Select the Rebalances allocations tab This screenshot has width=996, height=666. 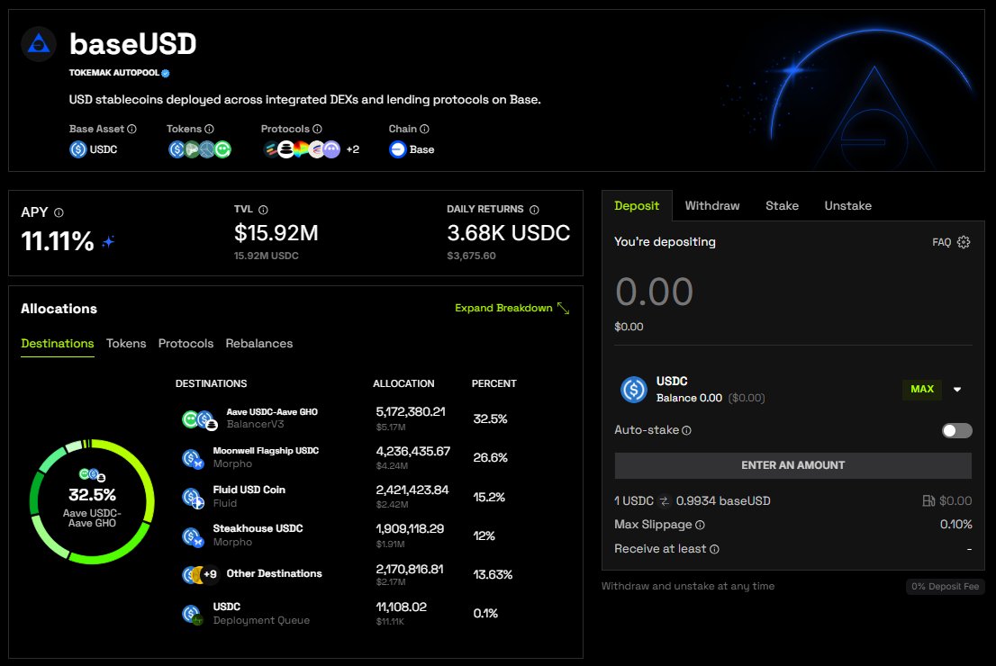click(259, 344)
